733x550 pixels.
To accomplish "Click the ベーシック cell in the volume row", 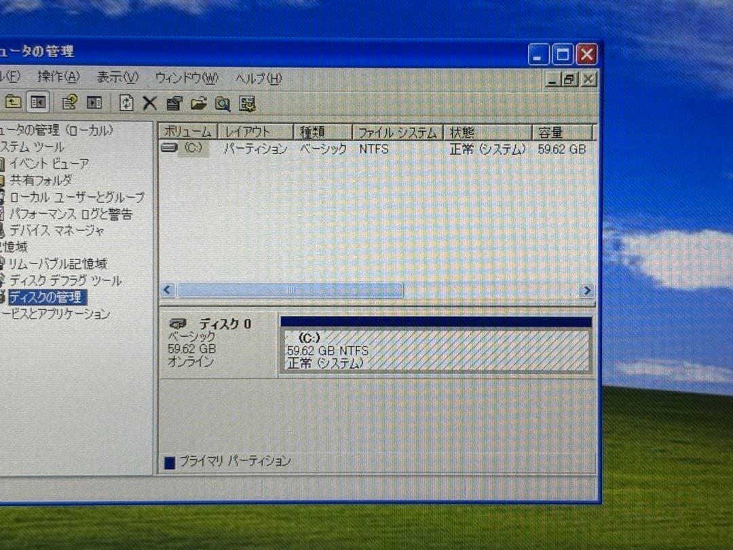I will [x=323, y=149].
